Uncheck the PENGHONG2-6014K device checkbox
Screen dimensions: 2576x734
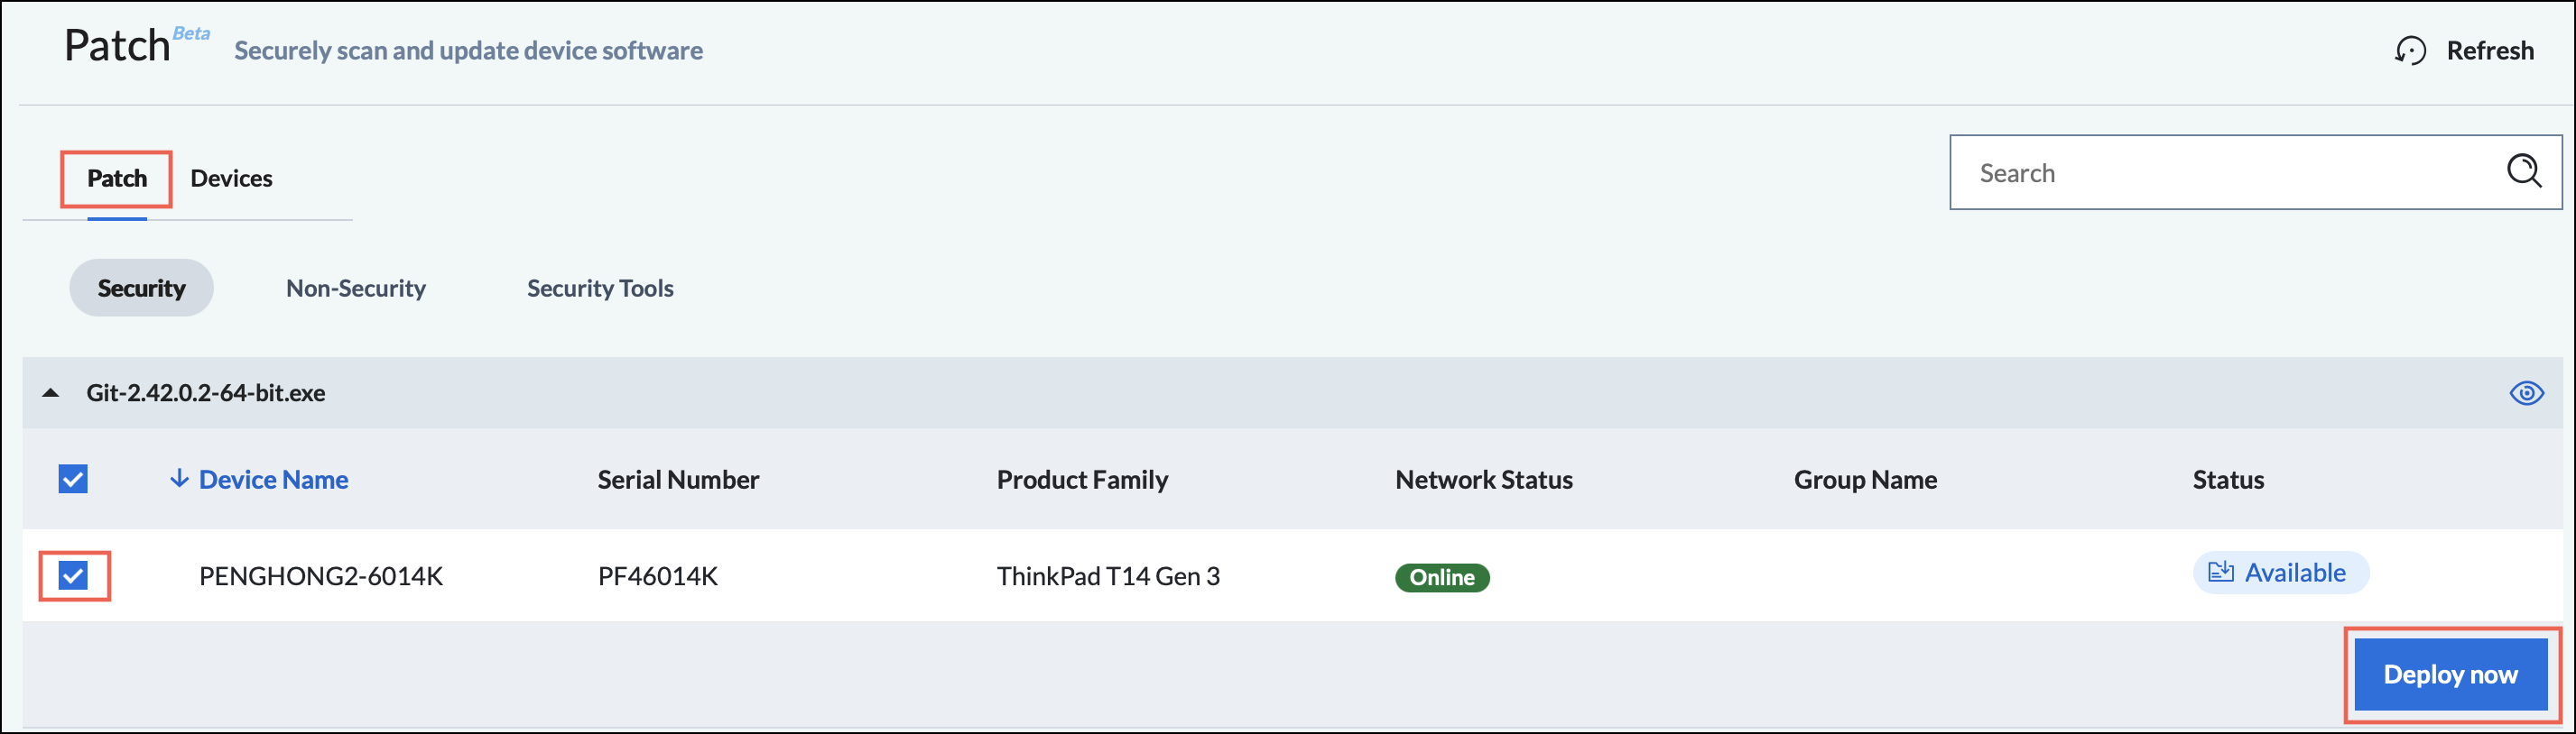tap(73, 575)
